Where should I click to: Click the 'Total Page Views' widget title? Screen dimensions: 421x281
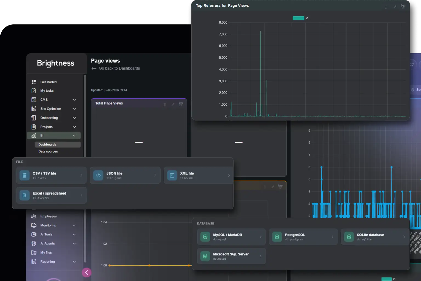pyautogui.click(x=109, y=103)
